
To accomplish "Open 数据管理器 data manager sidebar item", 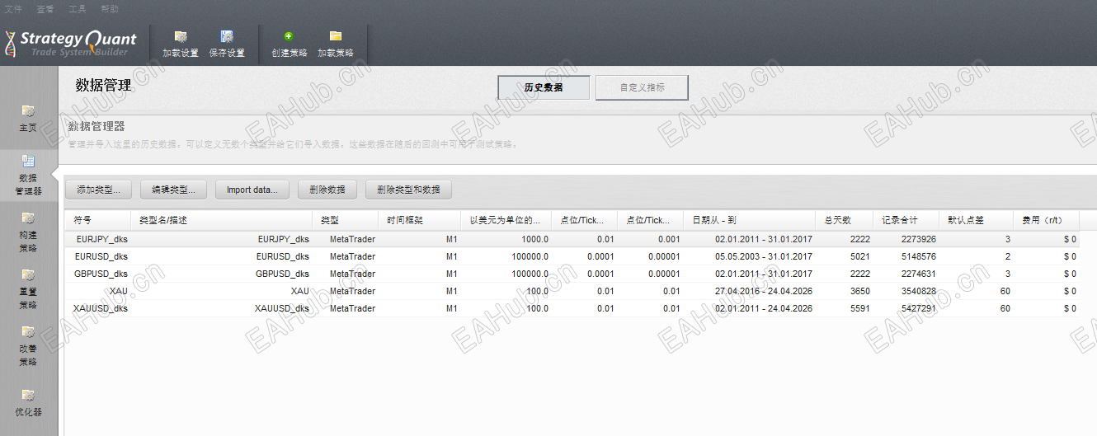I will (28, 175).
